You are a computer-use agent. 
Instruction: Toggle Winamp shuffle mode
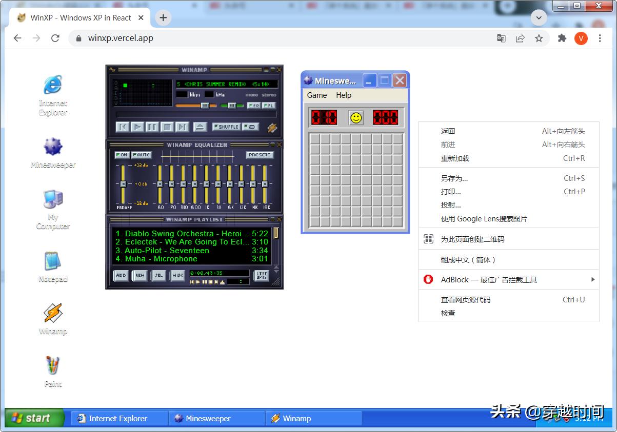coord(226,127)
